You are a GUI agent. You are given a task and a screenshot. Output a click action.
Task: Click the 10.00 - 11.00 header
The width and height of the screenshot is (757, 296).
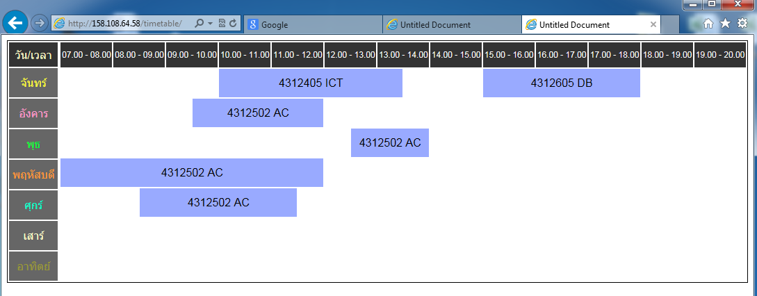click(245, 55)
